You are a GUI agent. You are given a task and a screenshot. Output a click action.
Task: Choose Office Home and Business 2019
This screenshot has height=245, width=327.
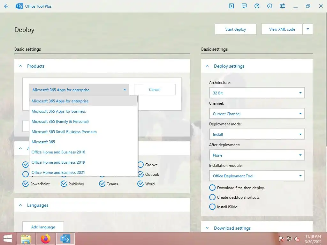83,162
